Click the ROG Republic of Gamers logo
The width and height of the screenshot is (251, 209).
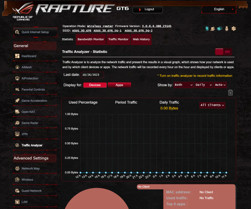pos(23,12)
